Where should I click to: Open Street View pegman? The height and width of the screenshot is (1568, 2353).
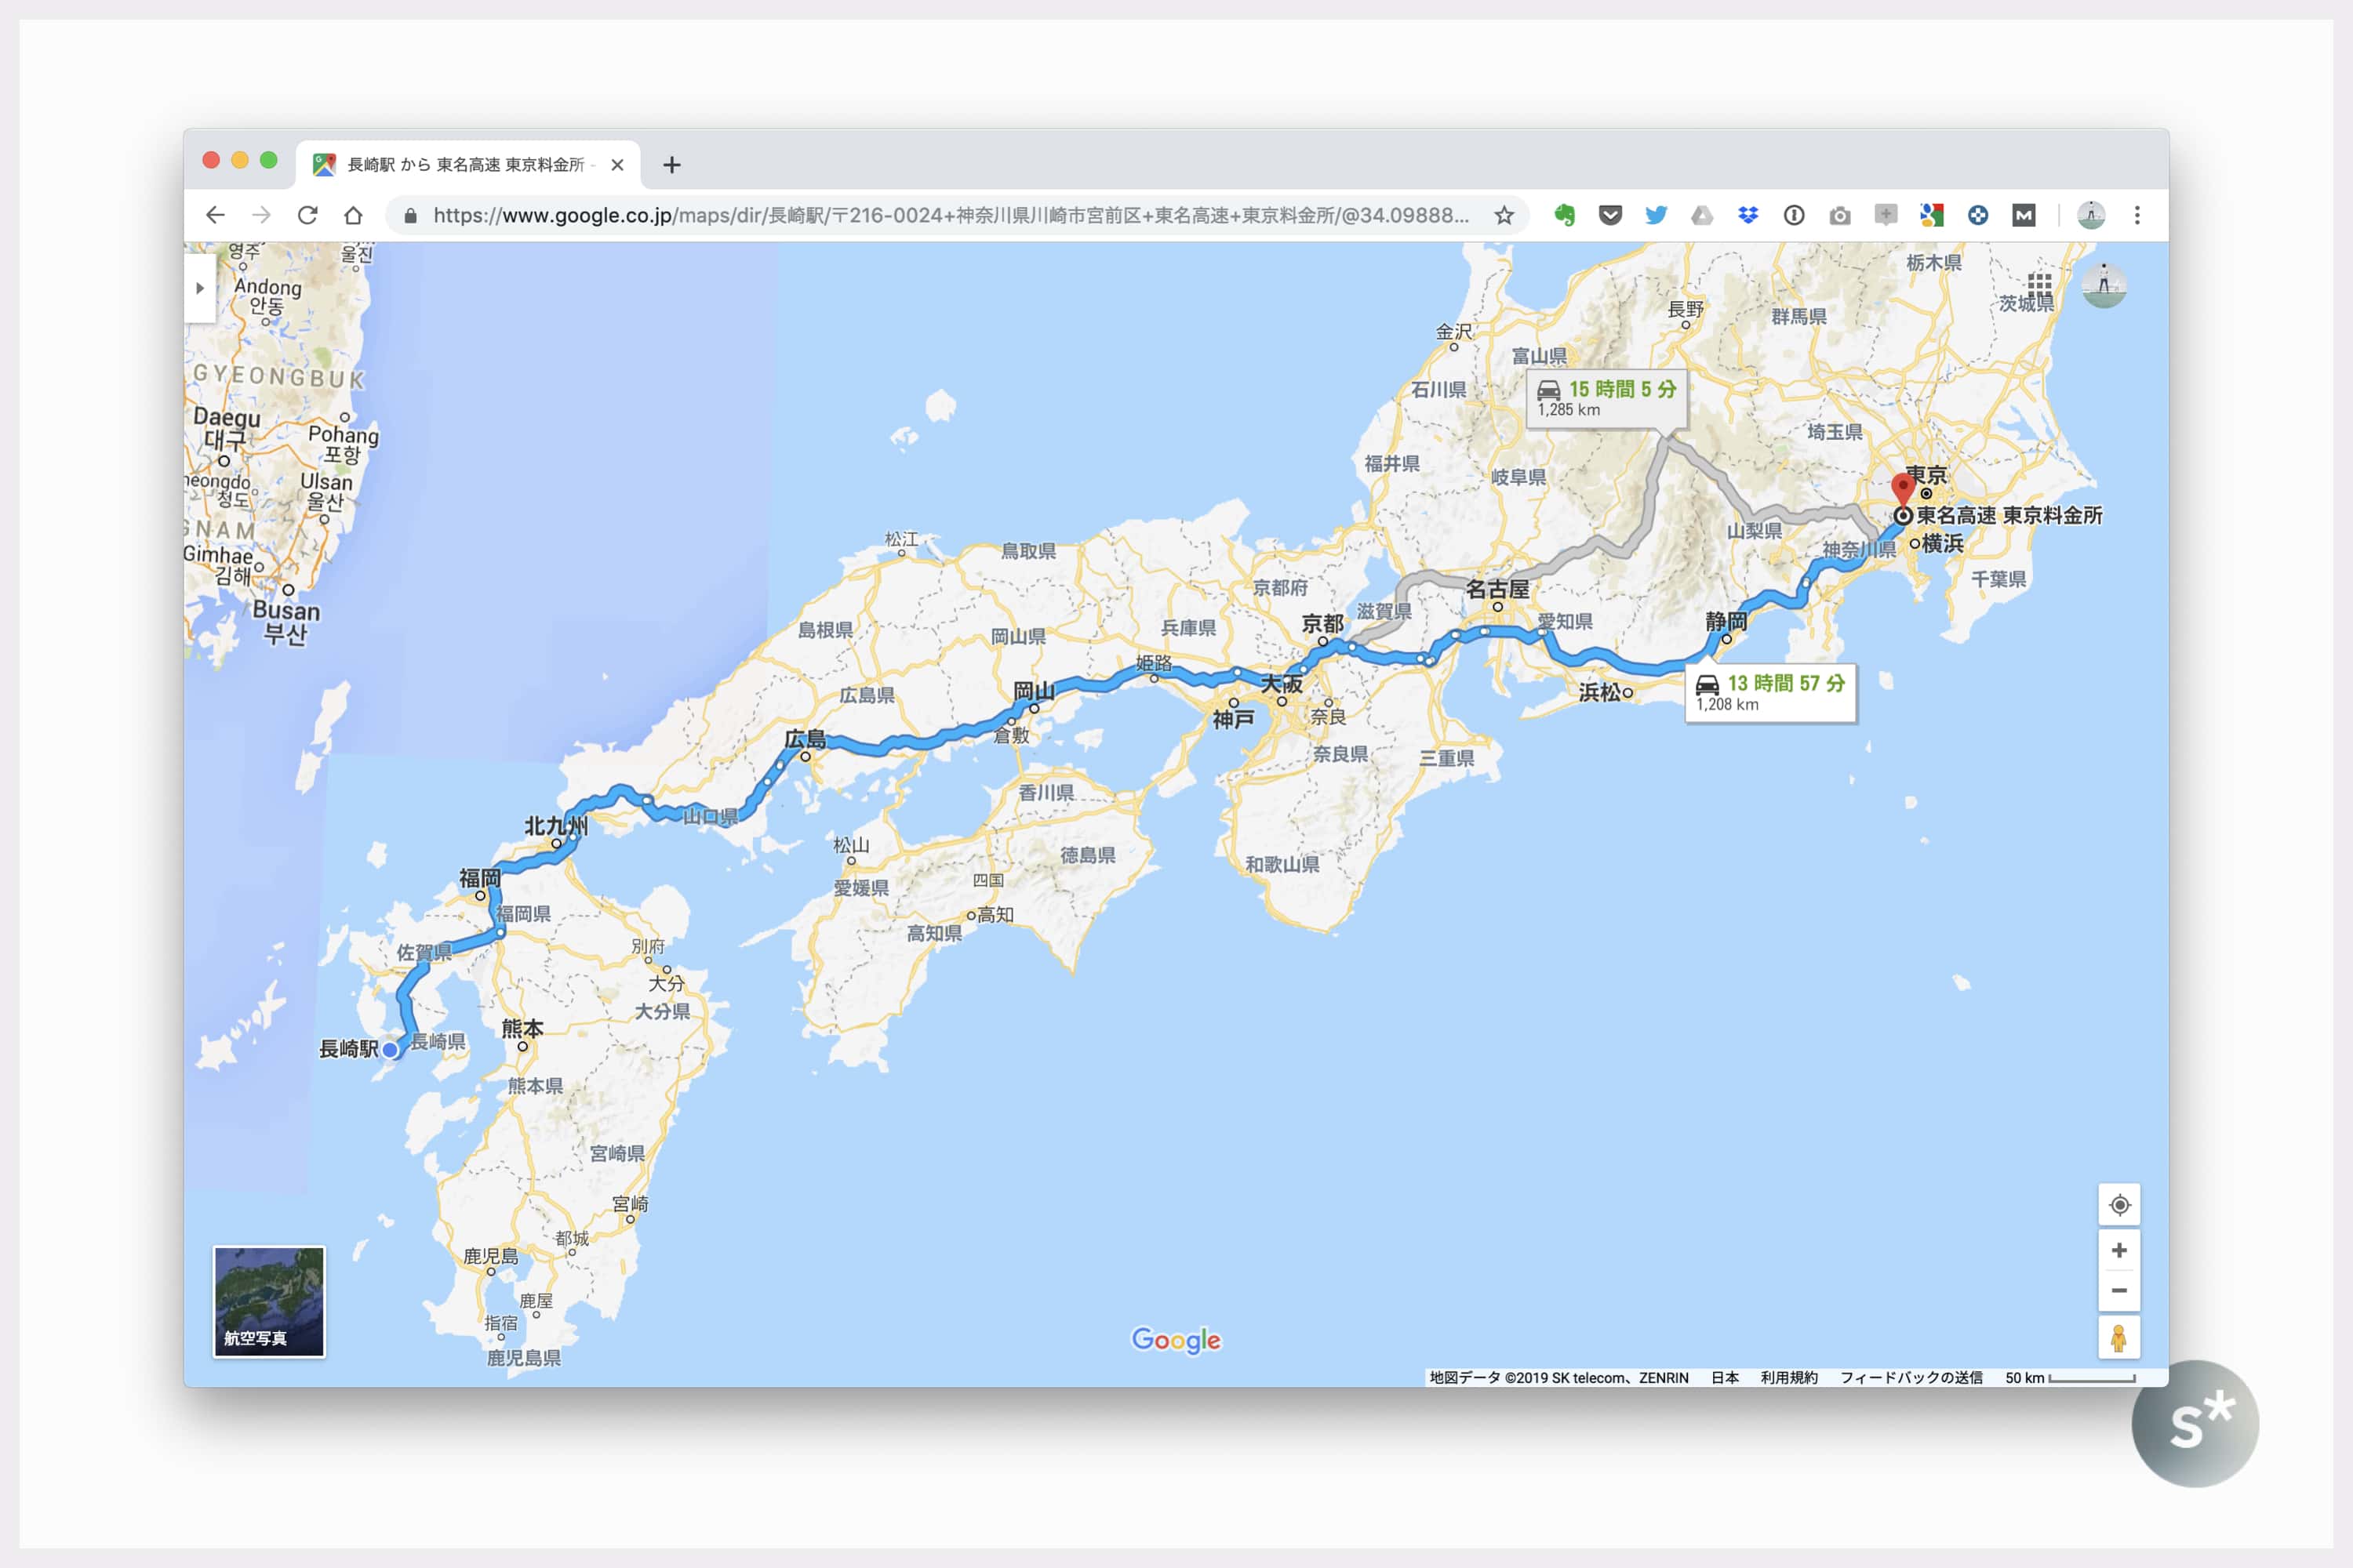point(2119,1338)
